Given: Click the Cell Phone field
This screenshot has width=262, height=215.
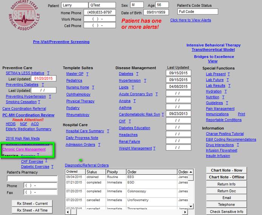Looking at the screenshot, I should click(100, 25).
